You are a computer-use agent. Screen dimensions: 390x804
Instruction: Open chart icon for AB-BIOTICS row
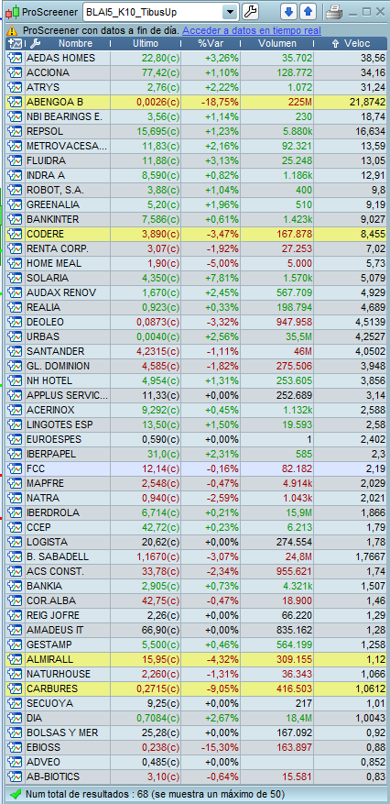(x=14, y=776)
